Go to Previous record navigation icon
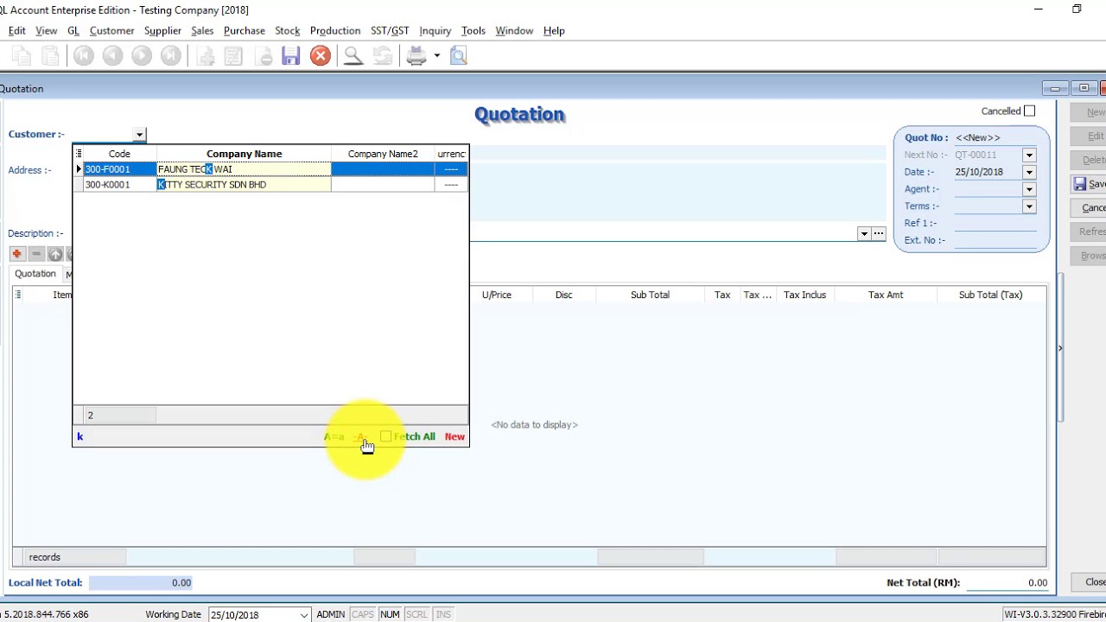 [x=112, y=56]
